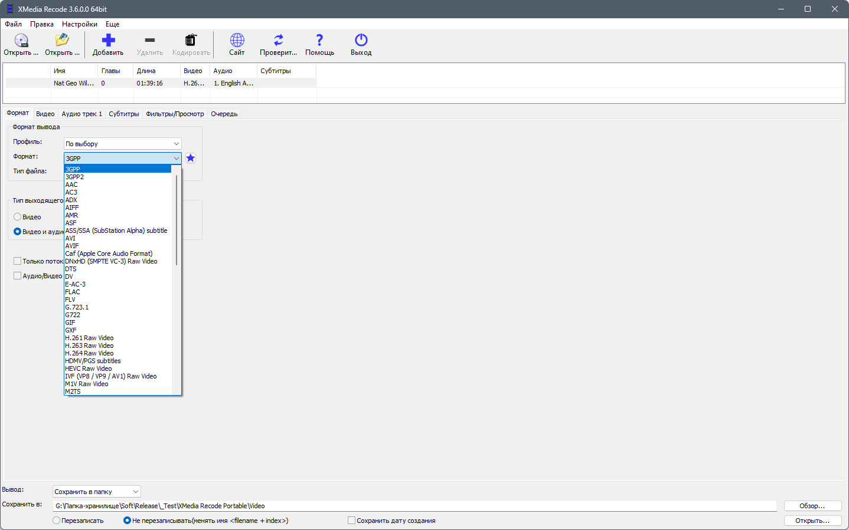Choose IVF (VP8 / VP9 / AV1) format

(x=117, y=376)
